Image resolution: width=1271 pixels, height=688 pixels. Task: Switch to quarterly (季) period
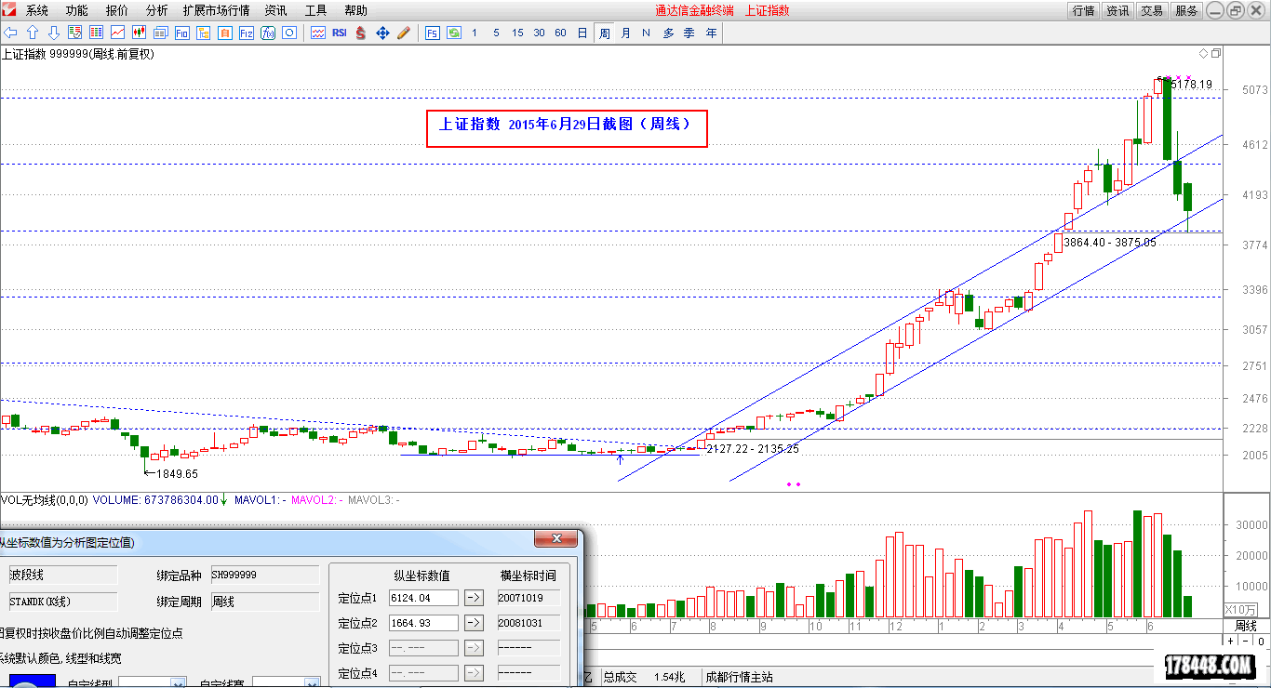689,33
